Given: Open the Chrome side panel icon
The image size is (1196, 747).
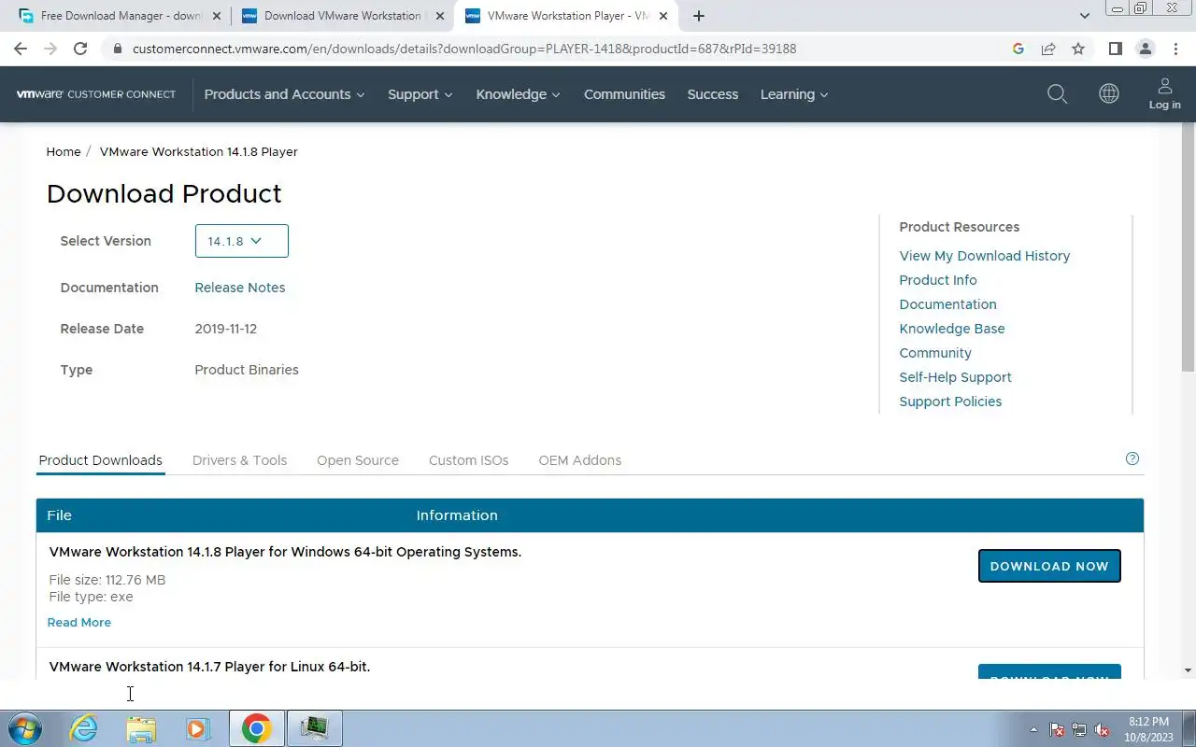Looking at the screenshot, I should pos(1115,49).
